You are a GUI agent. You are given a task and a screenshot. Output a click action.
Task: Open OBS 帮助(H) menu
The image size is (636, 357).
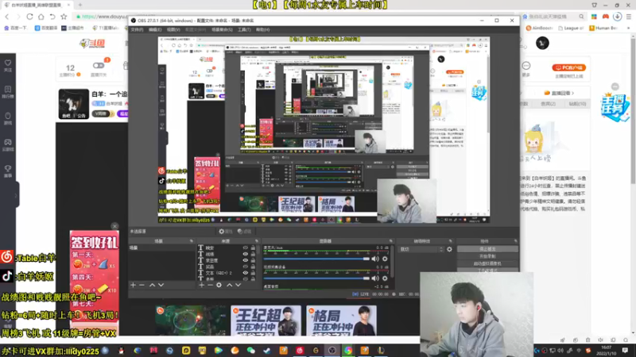pyautogui.click(x=262, y=29)
